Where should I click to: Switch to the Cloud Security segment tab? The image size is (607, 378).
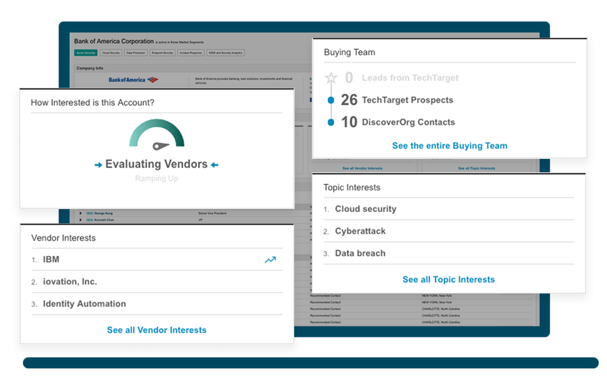(111, 53)
